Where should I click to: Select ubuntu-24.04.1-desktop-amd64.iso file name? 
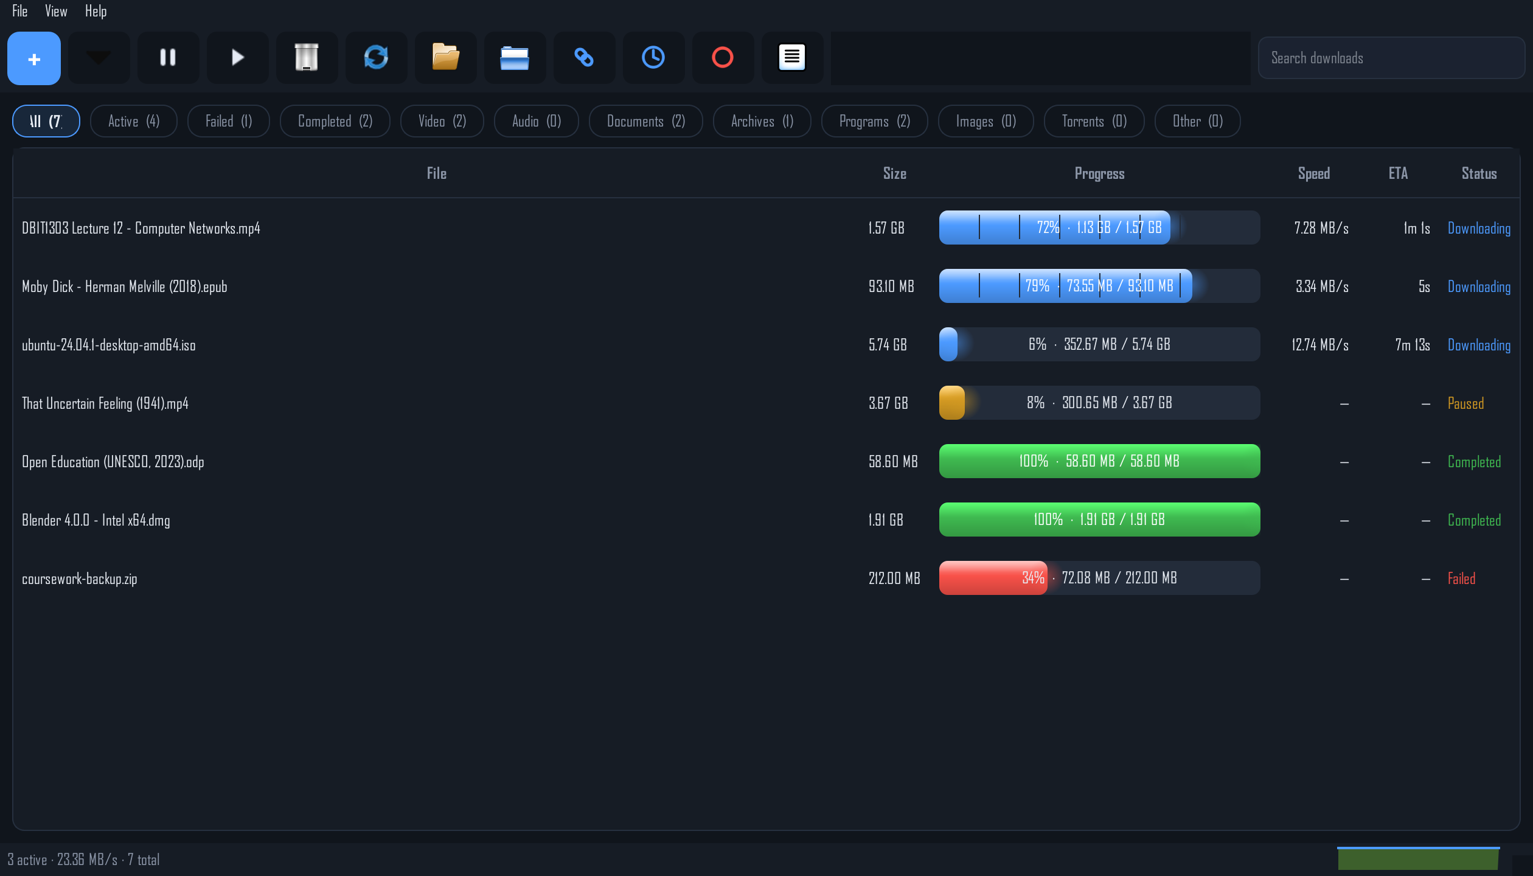(x=109, y=345)
